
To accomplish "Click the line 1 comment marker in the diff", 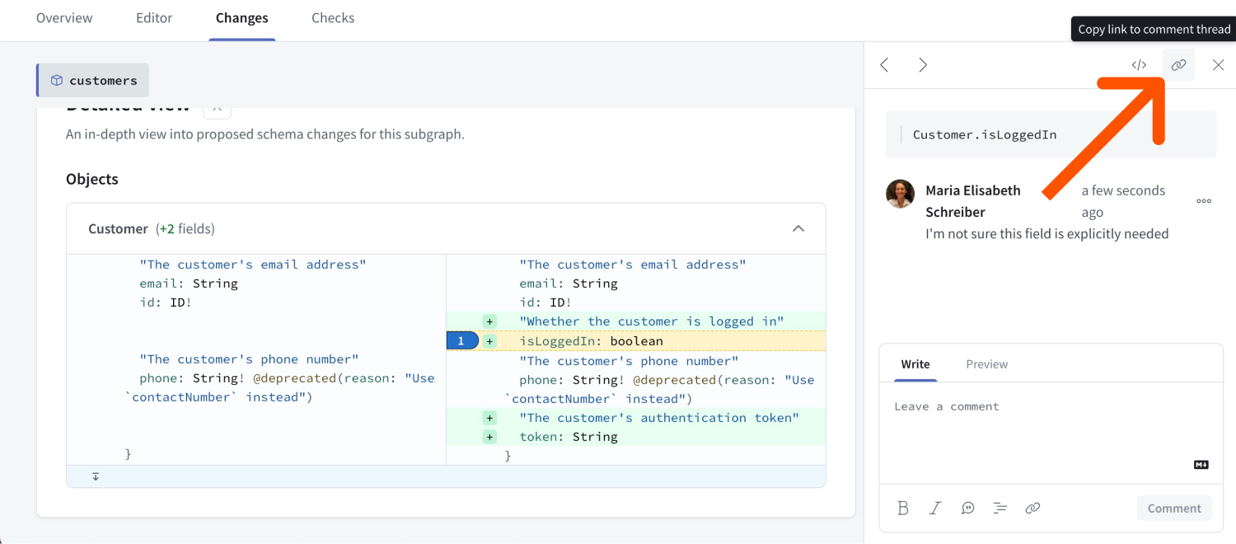I will click(x=462, y=340).
